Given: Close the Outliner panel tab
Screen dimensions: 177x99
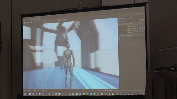Looking at the screenshot, I should pos(130,18).
